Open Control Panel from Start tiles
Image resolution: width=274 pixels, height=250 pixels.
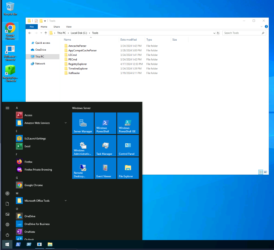128,146
